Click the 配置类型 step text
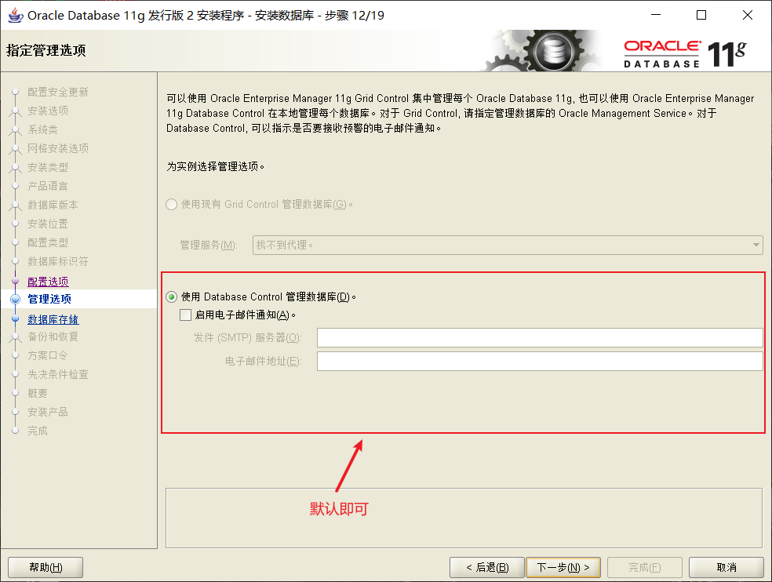The image size is (772, 582). point(48,242)
